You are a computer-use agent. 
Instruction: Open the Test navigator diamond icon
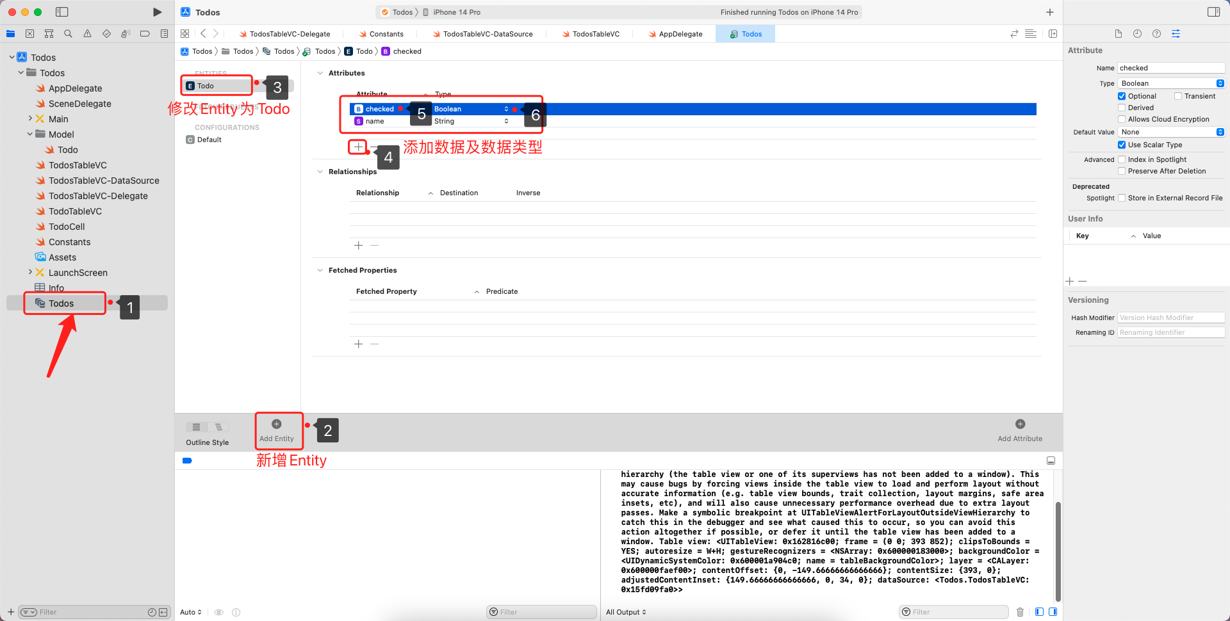106,34
